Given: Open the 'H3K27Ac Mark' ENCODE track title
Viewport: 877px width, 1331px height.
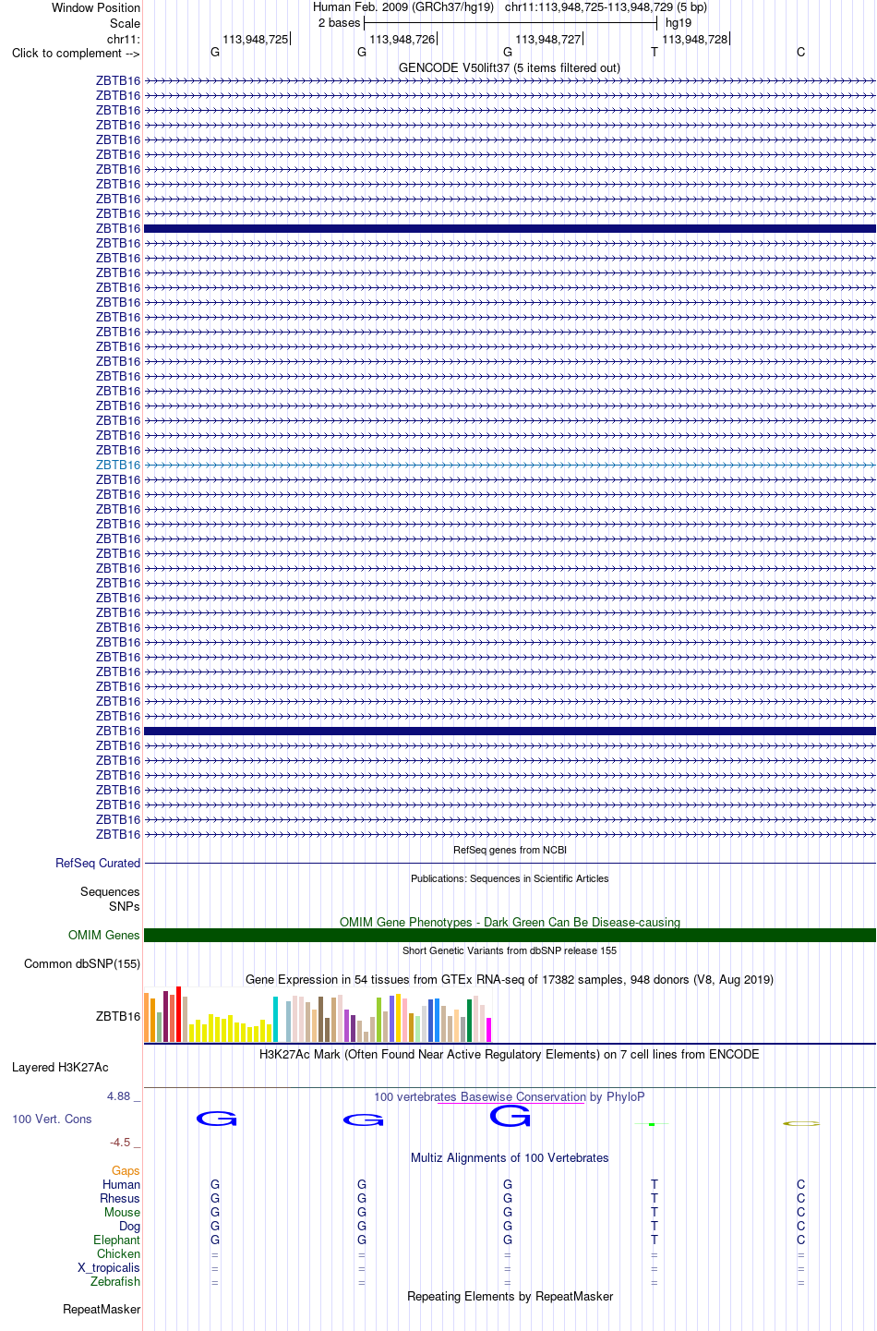Looking at the screenshot, I should pos(510,1054).
